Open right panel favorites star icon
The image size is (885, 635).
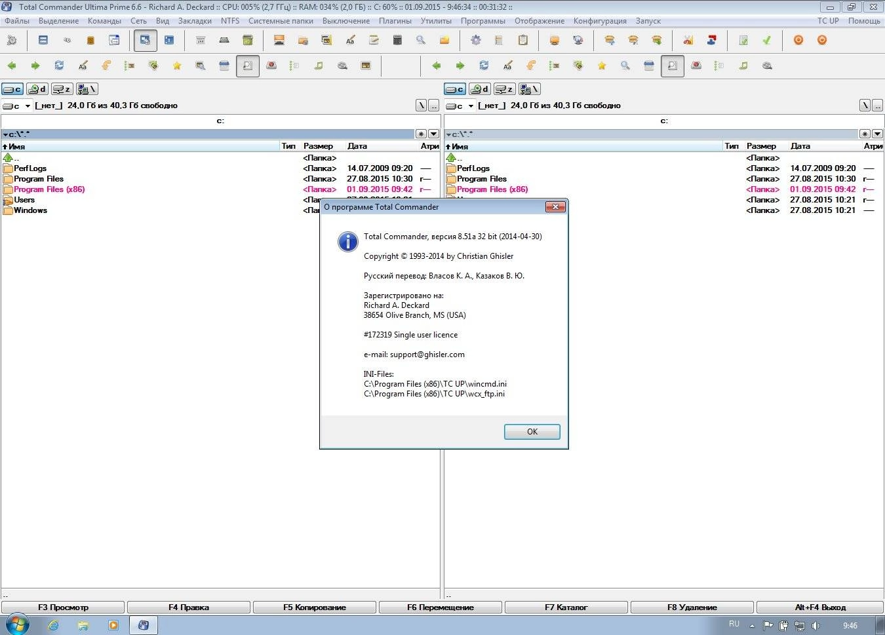(x=602, y=66)
